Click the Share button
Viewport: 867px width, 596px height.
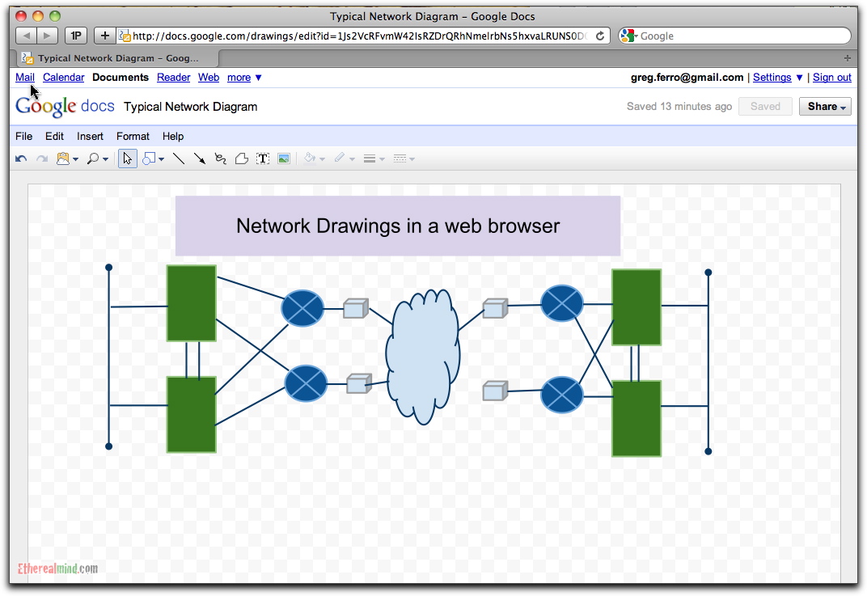[824, 106]
